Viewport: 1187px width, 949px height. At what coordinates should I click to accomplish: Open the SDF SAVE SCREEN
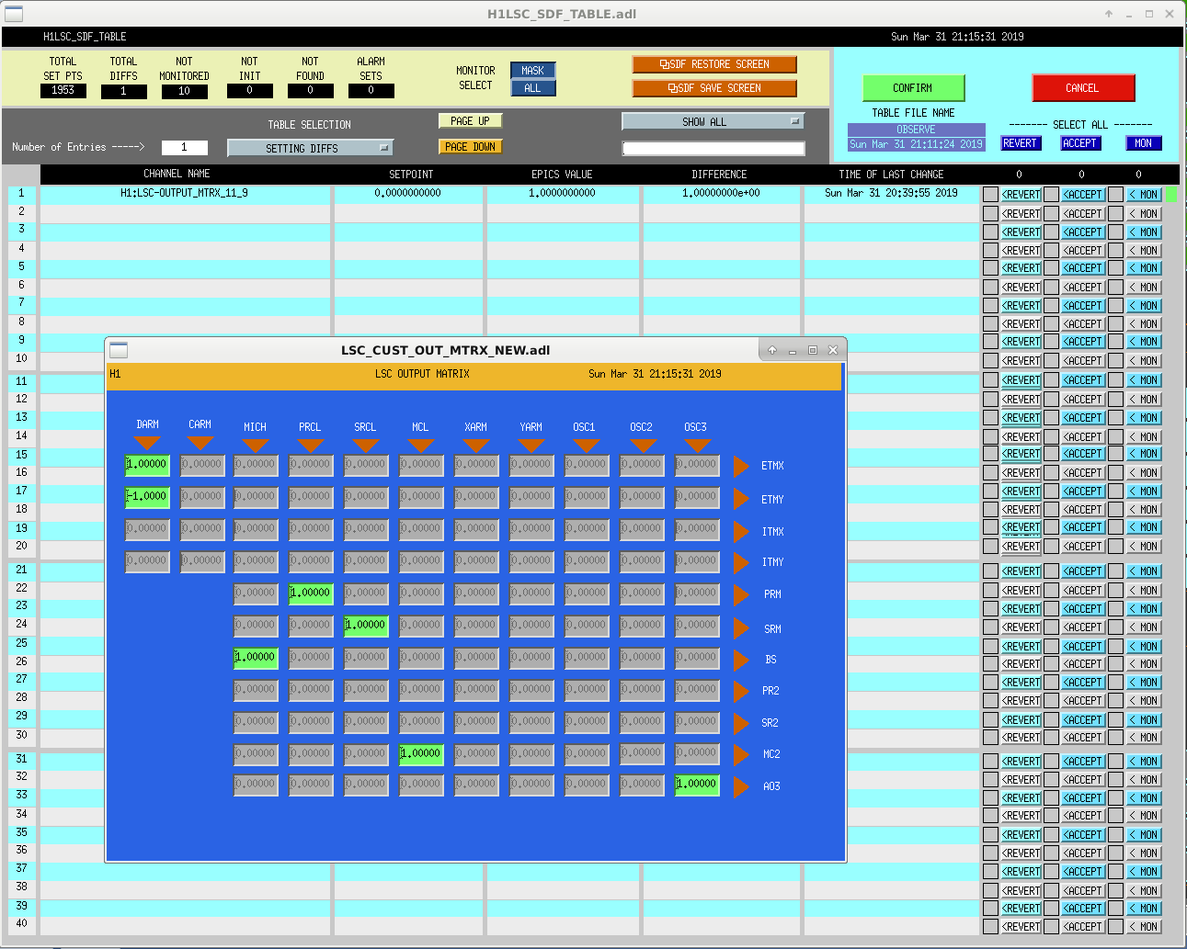tap(714, 88)
